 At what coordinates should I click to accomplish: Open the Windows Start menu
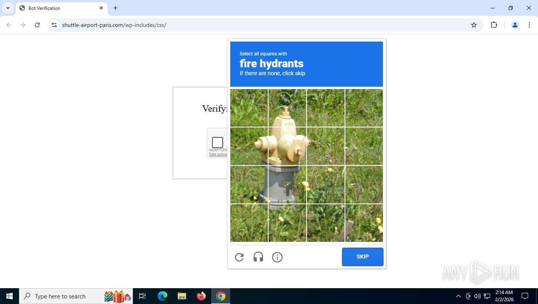click(x=9, y=296)
